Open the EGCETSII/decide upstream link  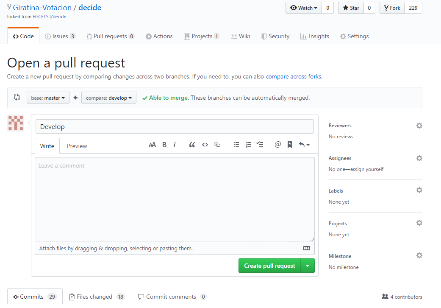[50, 17]
